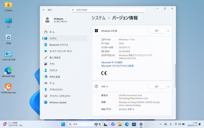Click the taskbar 検索 search box

point(84,124)
